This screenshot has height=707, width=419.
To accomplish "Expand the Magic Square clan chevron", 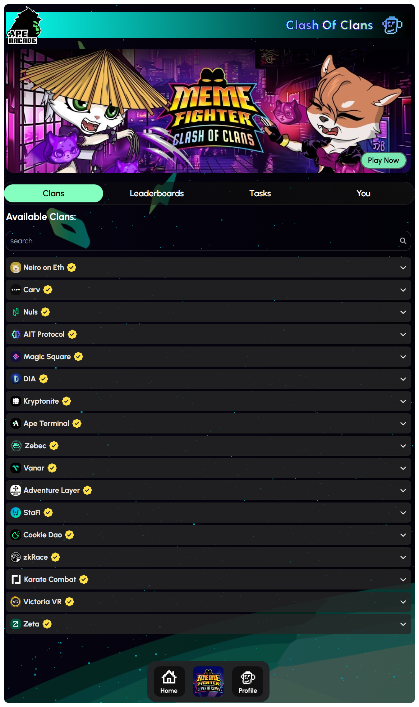I will 403,357.
